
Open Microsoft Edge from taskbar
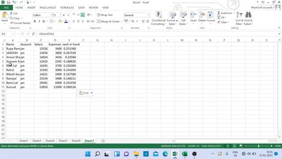pyautogui.click(x=165, y=154)
